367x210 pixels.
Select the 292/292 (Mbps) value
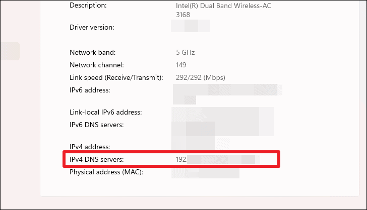(x=201, y=78)
